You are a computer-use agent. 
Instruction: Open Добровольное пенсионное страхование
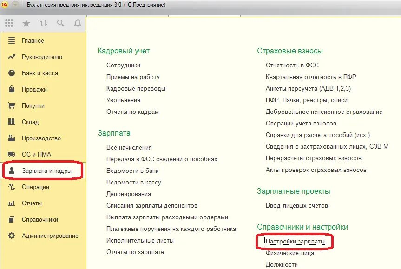pyautogui.click(x=324, y=112)
